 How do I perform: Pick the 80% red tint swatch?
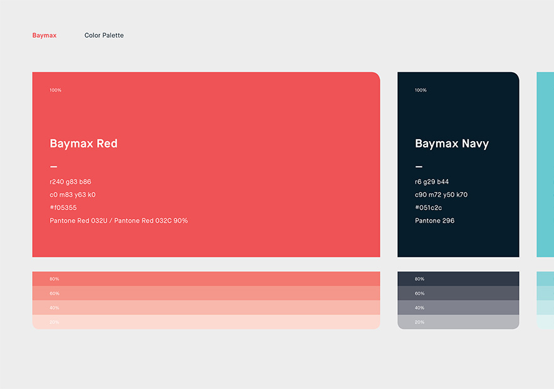tap(206, 279)
